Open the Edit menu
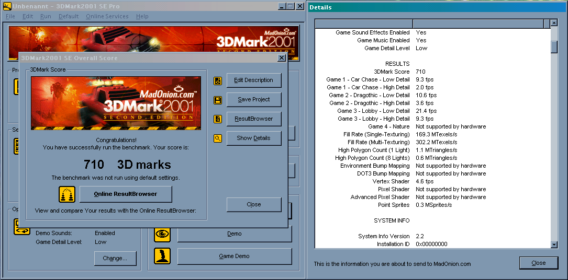This screenshot has width=568, height=280. tap(28, 16)
